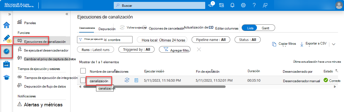The height and width of the screenshot is (112, 344).
Task: Open the canalización pipeline run link
Action: click(99, 81)
